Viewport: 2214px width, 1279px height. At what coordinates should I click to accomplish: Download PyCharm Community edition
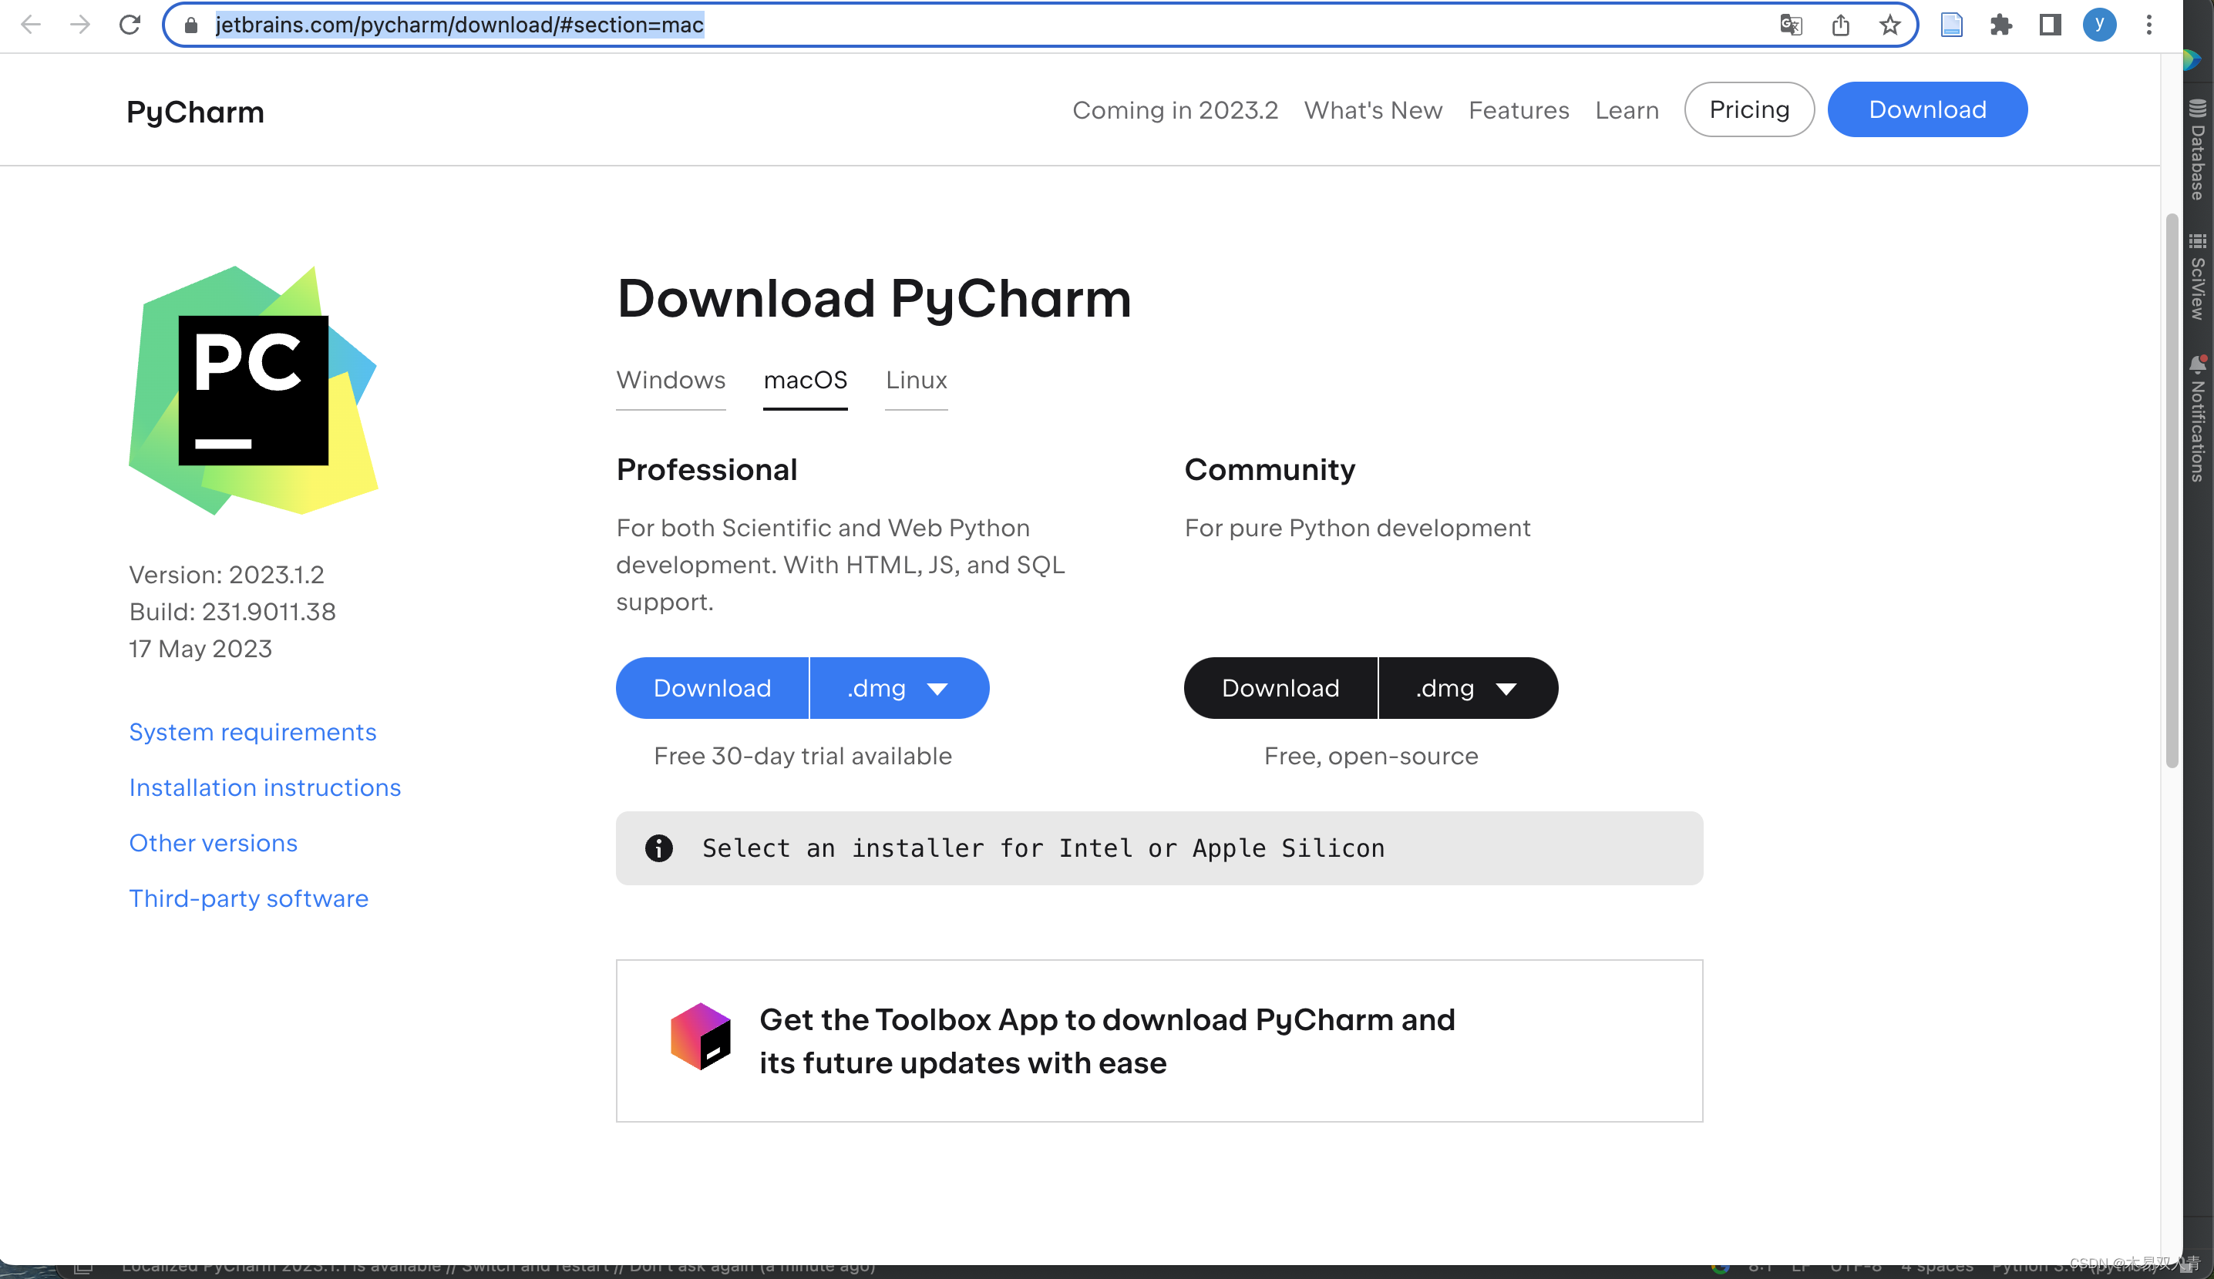coord(1280,688)
